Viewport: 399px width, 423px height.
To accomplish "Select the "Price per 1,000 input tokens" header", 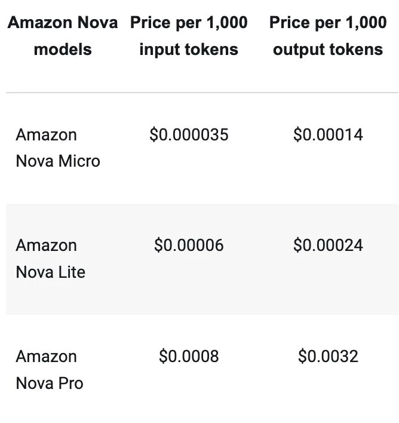I will point(189,36).
